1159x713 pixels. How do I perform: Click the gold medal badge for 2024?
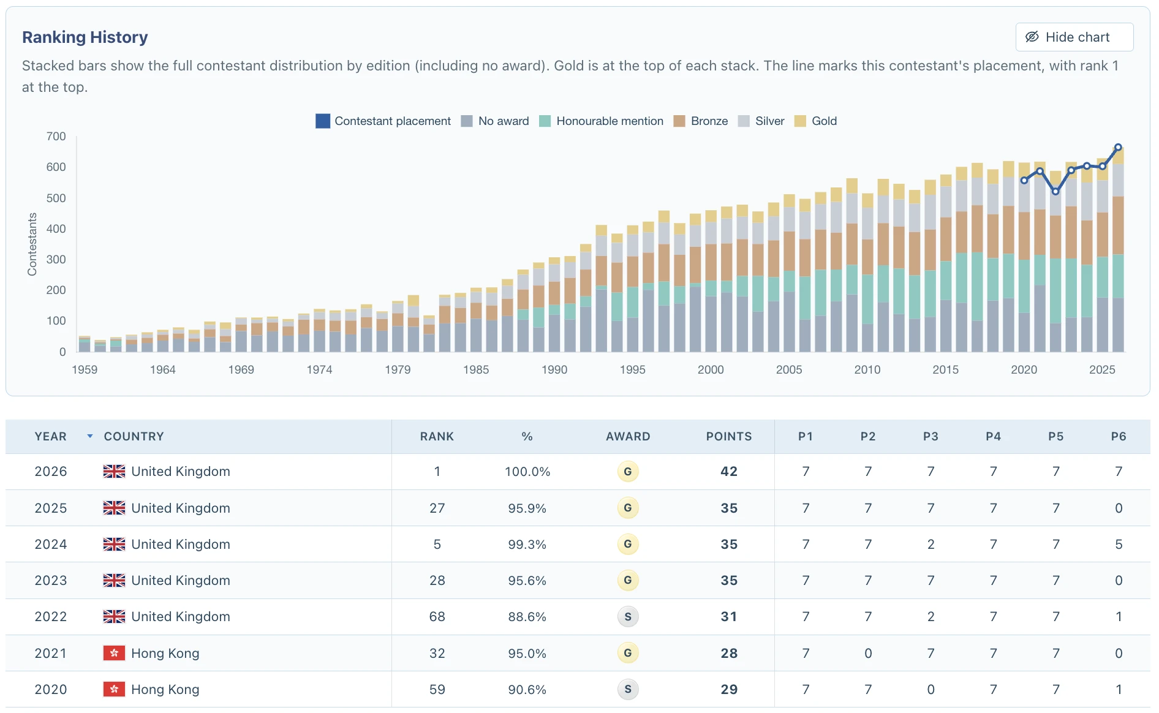coord(628,544)
